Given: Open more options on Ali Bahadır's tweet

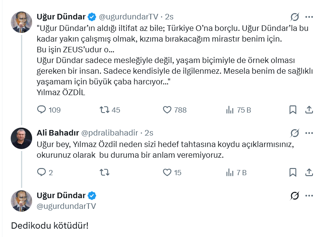Looking at the screenshot, I should [x=309, y=133].
